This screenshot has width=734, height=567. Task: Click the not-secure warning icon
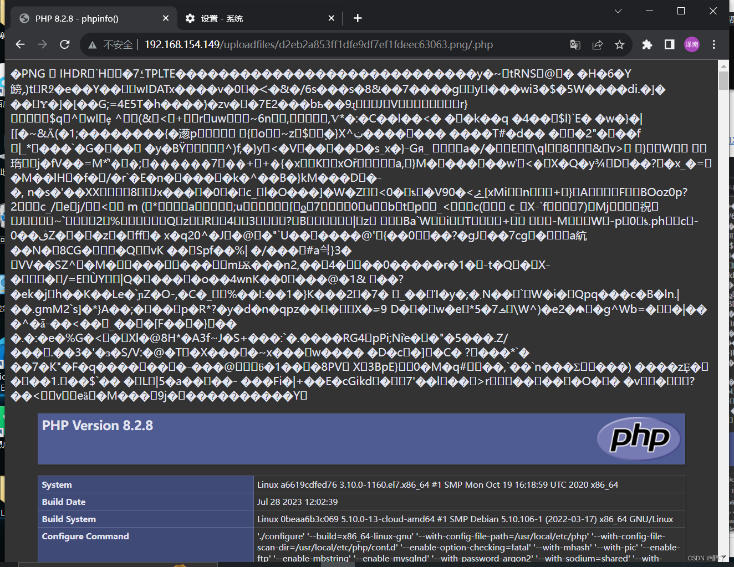(x=93, y=45)
